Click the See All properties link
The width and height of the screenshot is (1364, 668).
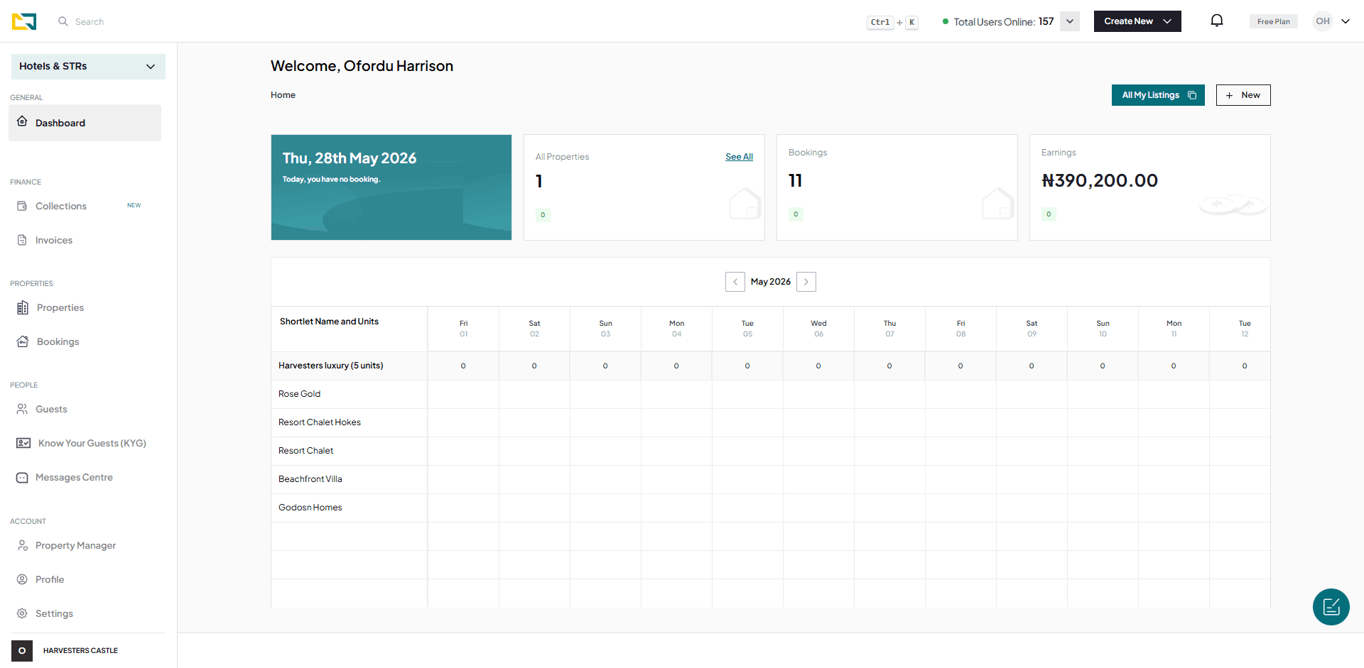pyautogui.click(x=739, y=157)
